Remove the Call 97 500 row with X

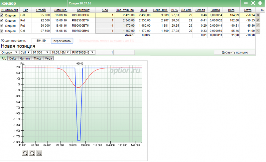coord(258,31)
